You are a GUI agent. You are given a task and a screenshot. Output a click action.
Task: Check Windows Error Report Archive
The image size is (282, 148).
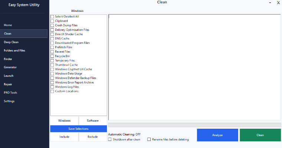pos(52,82)
